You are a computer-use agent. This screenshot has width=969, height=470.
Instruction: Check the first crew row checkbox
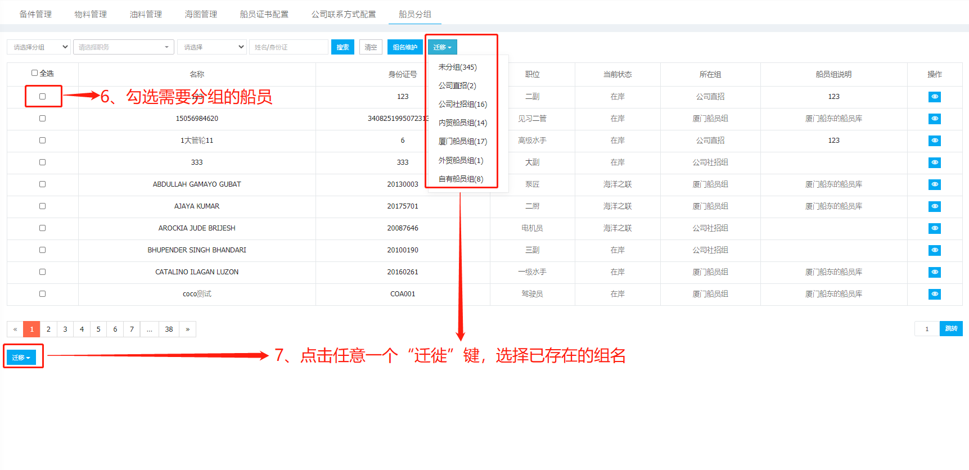click(42, 97)
